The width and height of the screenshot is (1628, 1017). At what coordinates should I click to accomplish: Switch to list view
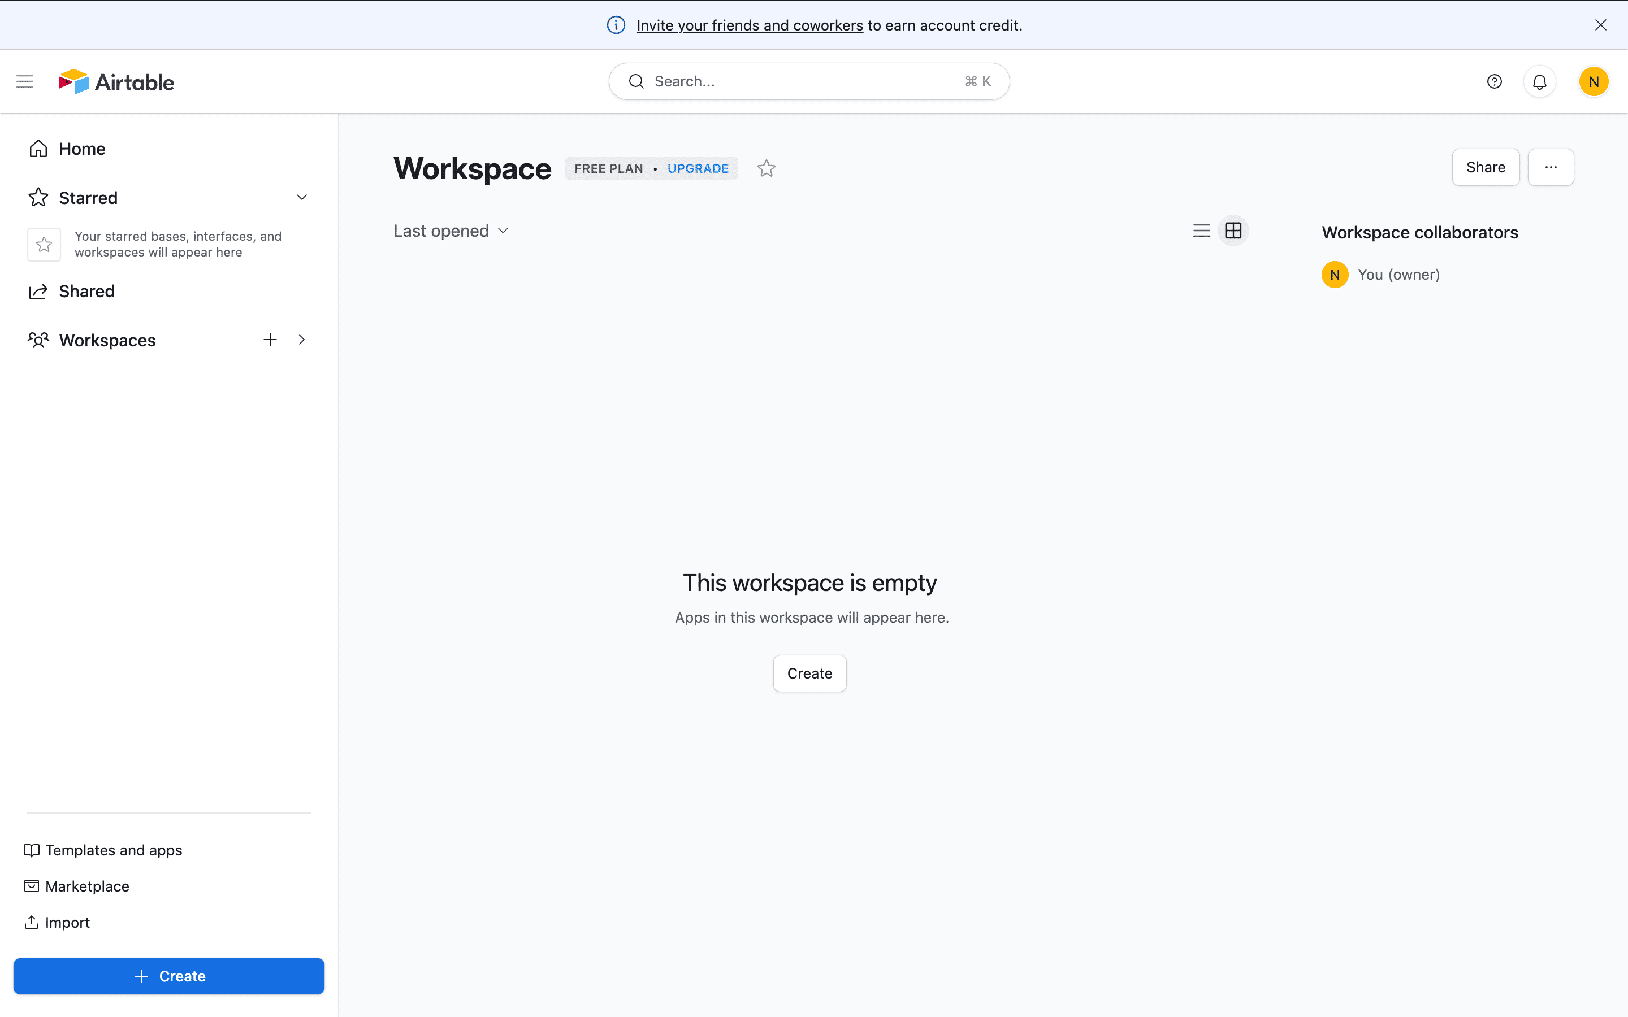(x=1201, y=231)
